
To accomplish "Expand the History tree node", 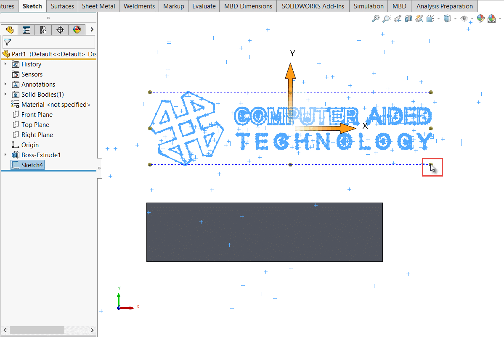I will (5, 64).
